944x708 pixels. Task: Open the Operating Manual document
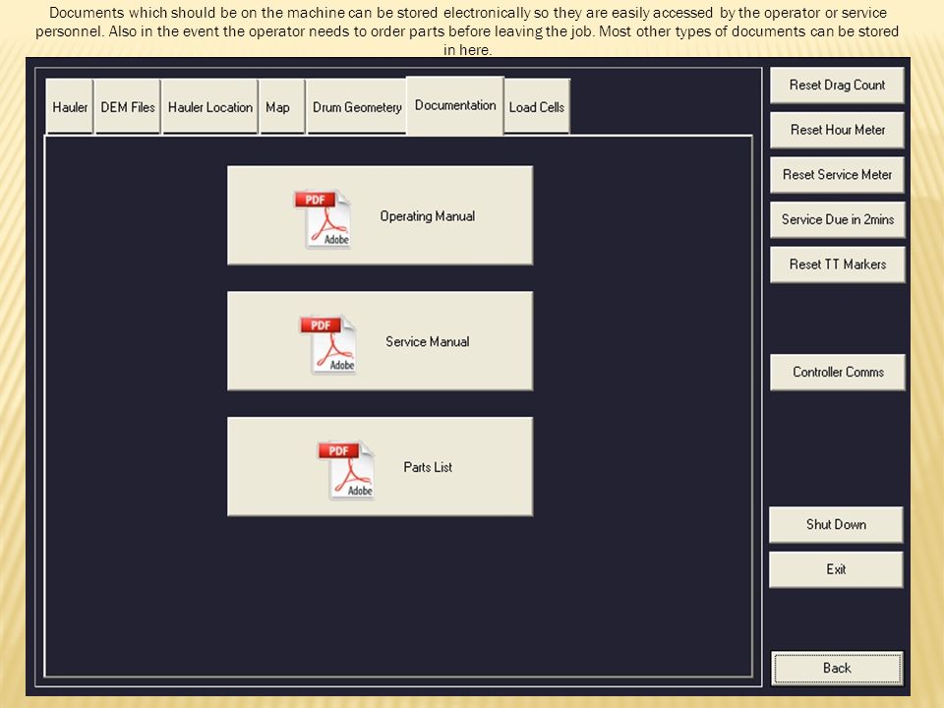(380, 215)
